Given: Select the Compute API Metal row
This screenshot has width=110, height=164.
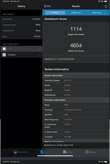Looking at the screenshot, I should [21, 31].
